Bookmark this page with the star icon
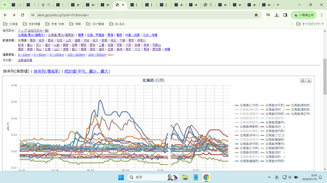This screenshot has height=183, width=327. click(x=256, y=15)
